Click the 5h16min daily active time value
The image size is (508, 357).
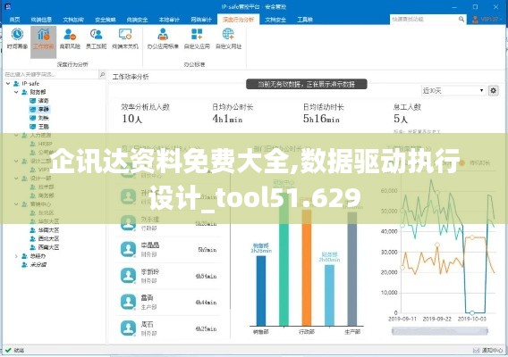click(321, 119)
